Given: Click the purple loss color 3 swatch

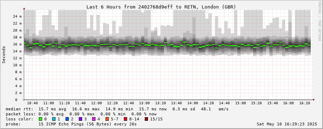Looking at the screenshot, I should (80, 119).
